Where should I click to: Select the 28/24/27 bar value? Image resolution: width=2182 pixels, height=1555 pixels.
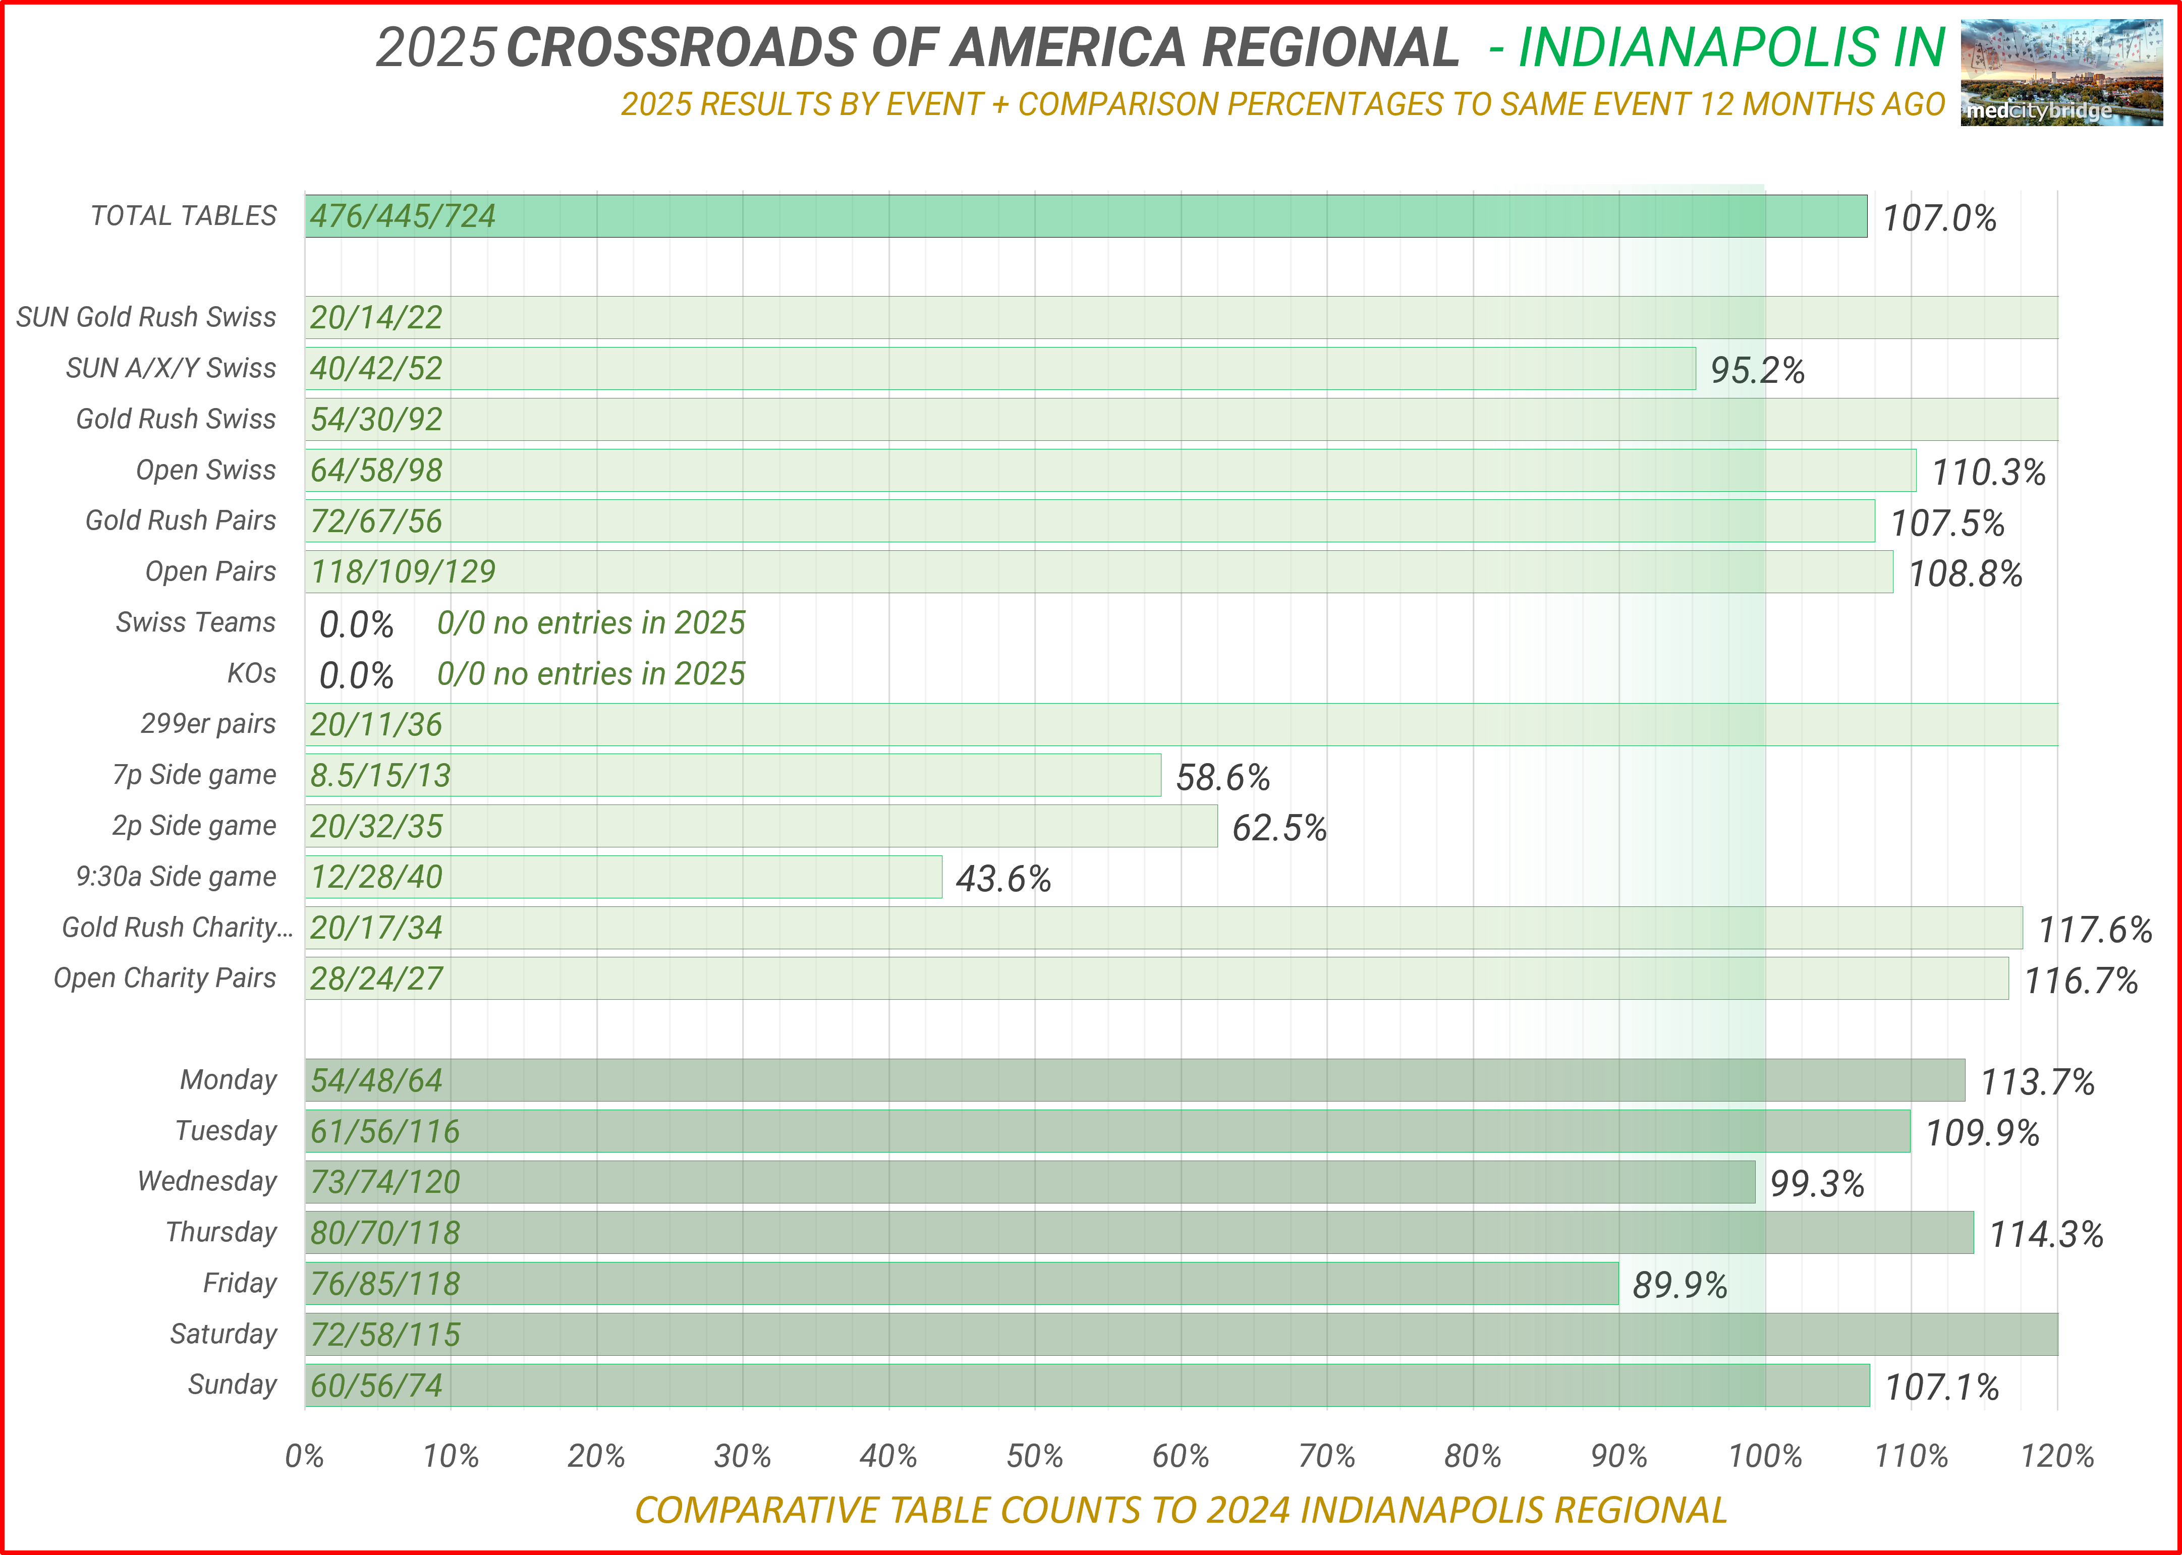point(376,978)
